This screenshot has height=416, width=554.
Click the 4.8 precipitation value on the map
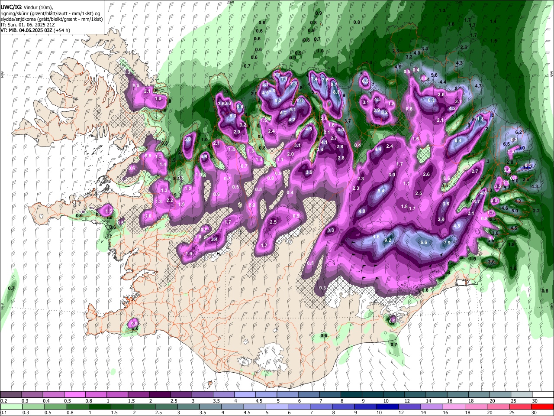tap(398, 67)
